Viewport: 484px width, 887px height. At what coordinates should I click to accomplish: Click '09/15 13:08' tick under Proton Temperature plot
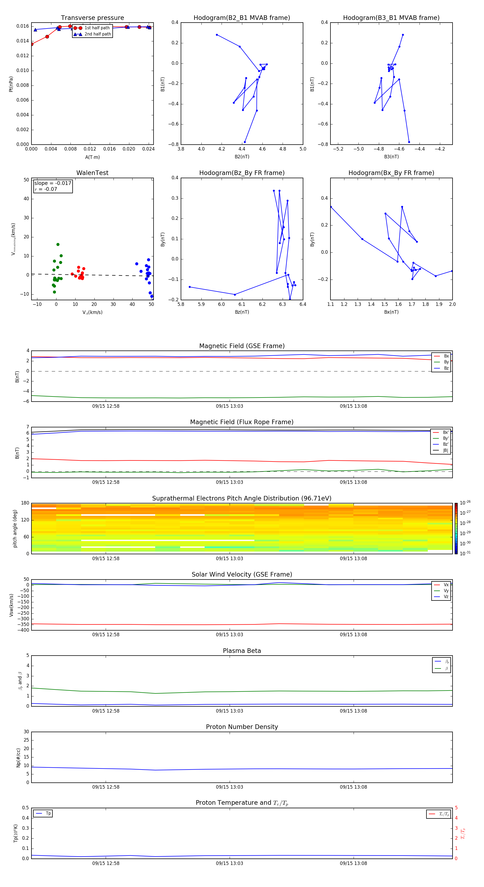click(x=353, y=863)
